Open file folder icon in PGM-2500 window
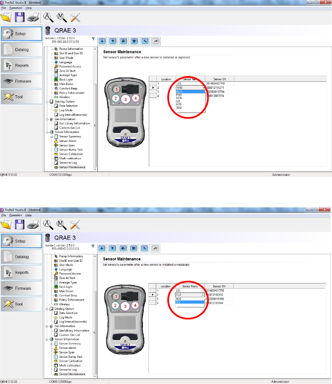This screenshot has height=384, width=332. point(6,17)
